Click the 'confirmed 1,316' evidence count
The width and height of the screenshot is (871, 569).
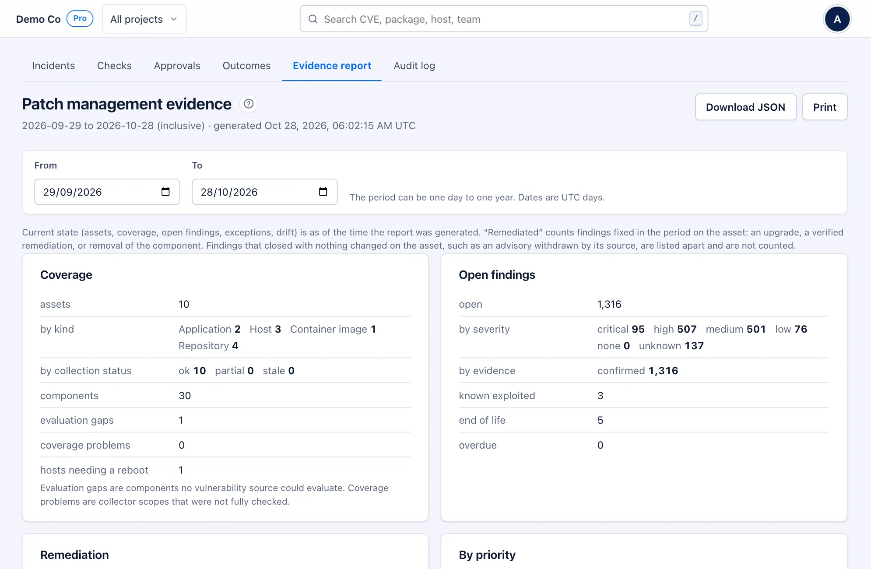(x=638, y=371)
